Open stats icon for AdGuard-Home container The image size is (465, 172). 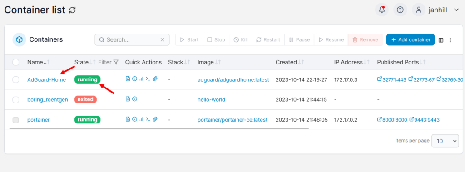coord(141,79)
